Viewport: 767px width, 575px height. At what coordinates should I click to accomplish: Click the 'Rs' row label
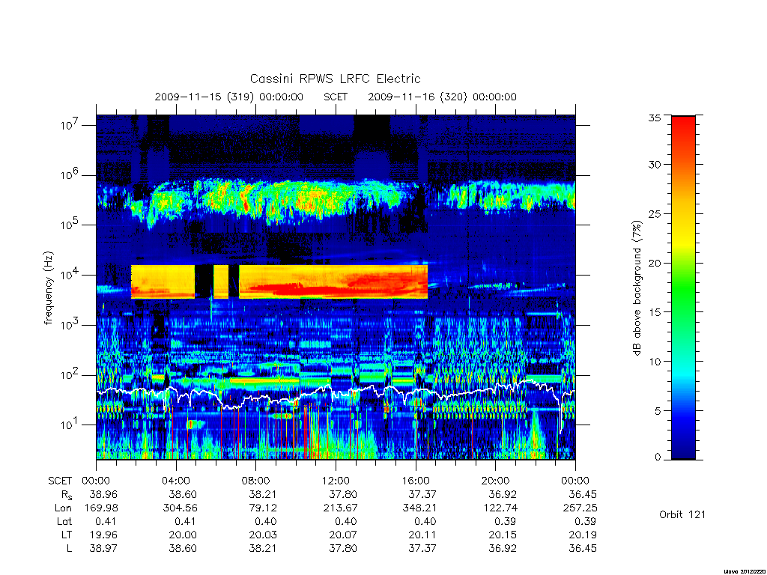click(x=67, y=495)
